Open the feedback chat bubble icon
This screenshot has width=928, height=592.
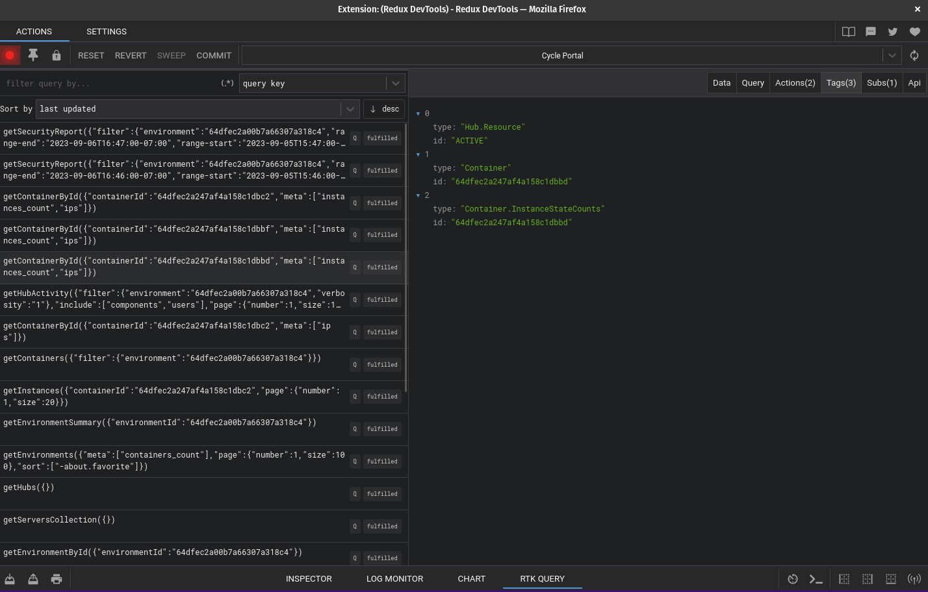click(x=871, y=32)
